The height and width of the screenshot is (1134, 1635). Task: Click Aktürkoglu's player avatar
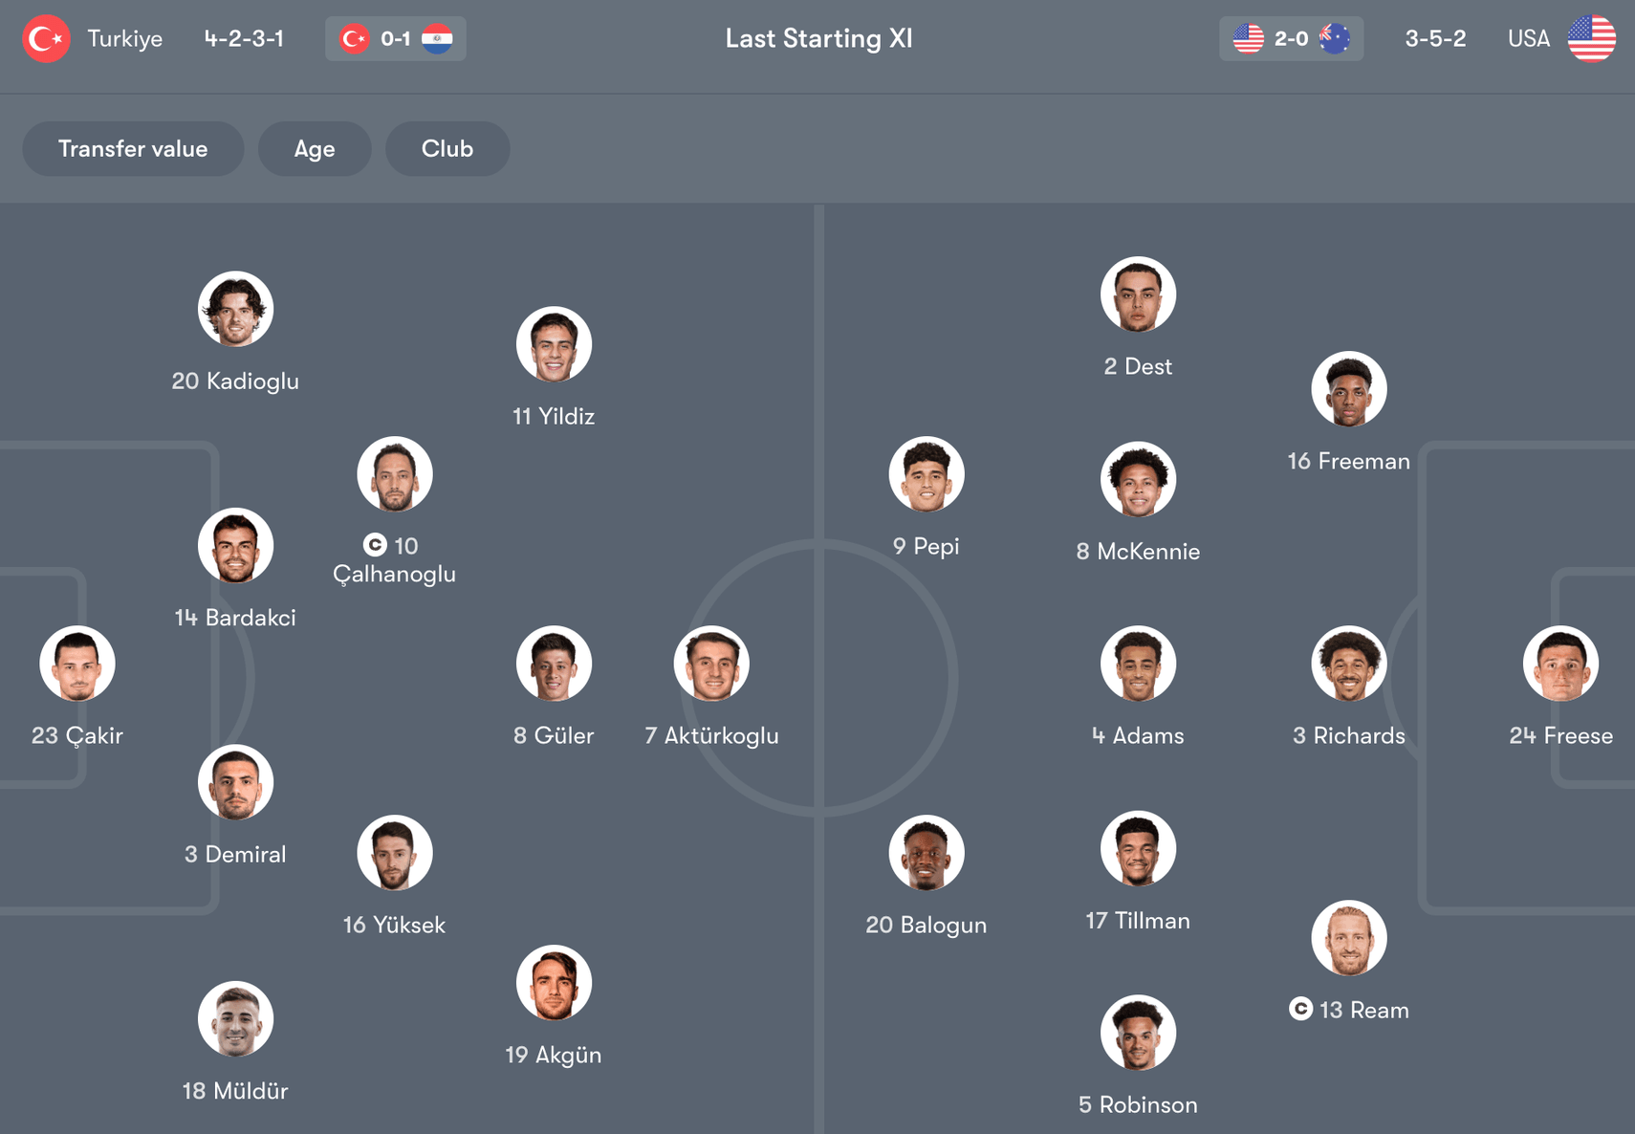(711, 664)
